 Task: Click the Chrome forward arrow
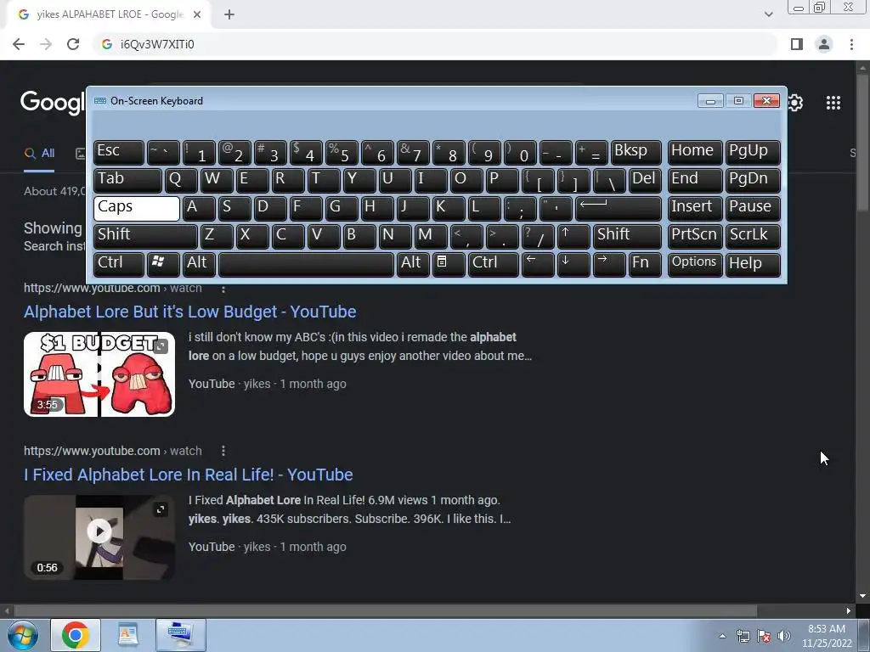(46, 44)
